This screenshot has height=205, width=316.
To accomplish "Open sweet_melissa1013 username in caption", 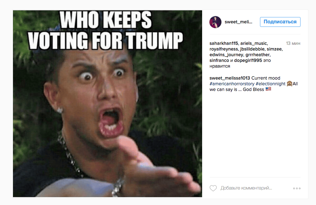I will click(230, 78).
